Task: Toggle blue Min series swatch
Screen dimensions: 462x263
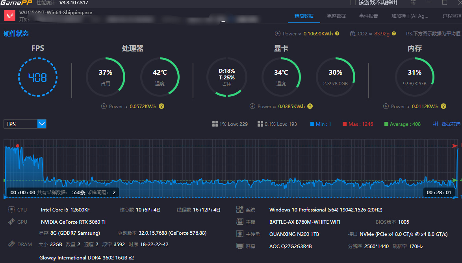Action: click(x=312, y=124)
